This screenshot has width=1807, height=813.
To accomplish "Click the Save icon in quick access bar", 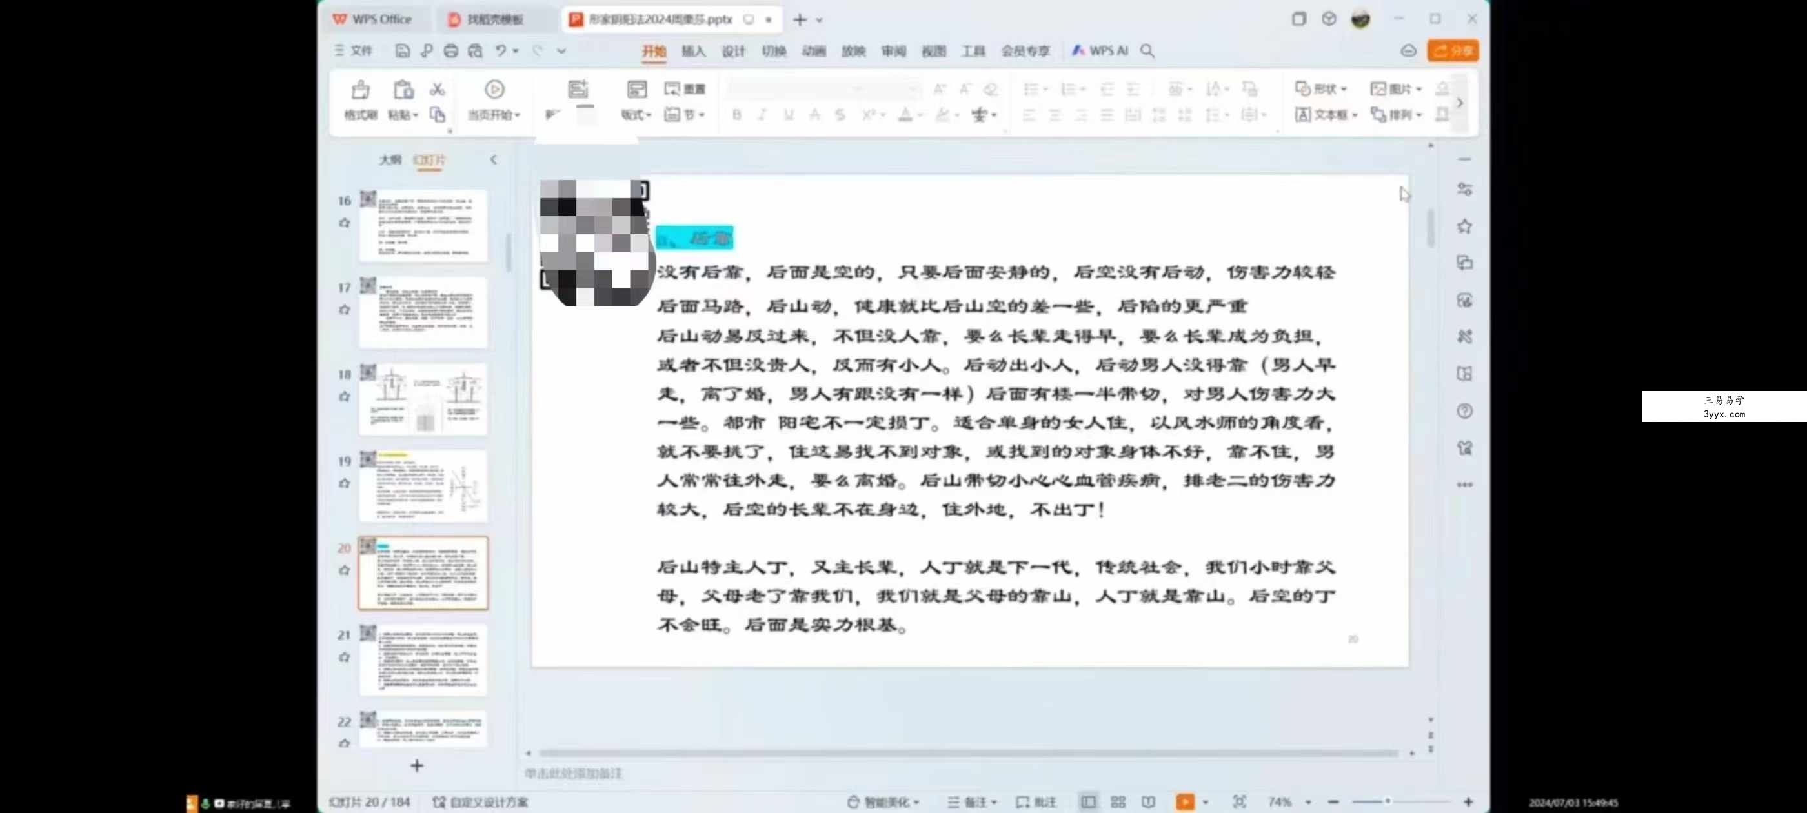I will click(402, 50).
